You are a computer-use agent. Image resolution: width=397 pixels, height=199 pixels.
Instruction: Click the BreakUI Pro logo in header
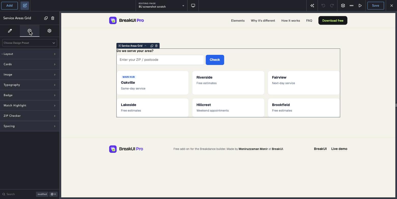point(126,21)
